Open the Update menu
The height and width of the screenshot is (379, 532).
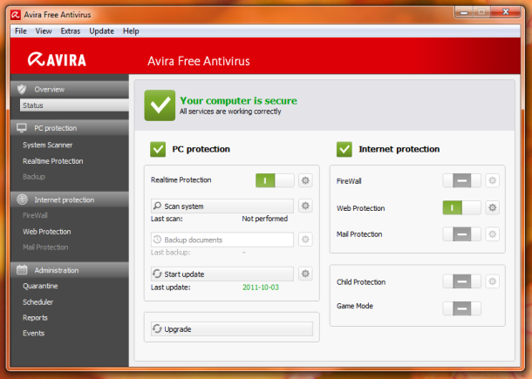[x=101, y=30]
